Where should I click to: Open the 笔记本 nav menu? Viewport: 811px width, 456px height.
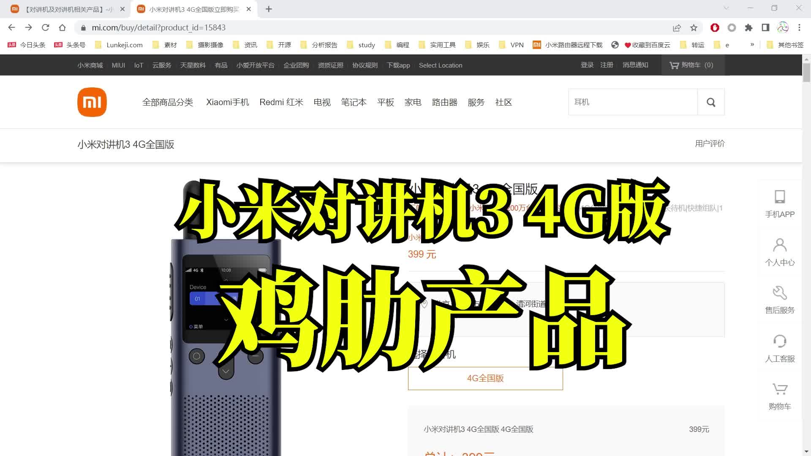click(354, 102)
